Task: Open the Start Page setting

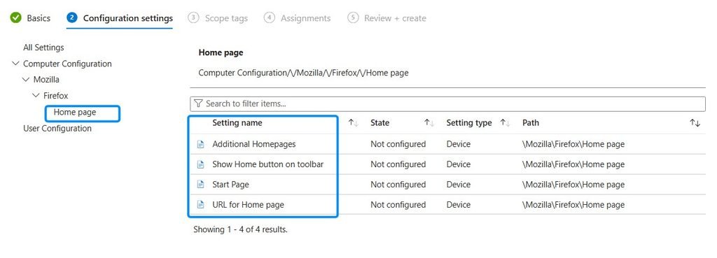Action: pos(230,185)
